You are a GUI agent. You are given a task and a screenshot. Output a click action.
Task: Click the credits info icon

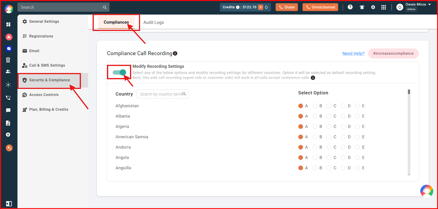(x=238, y=7)
